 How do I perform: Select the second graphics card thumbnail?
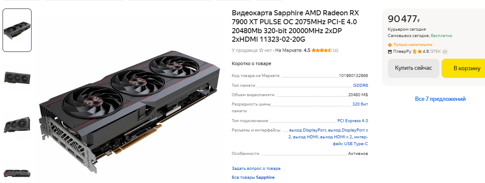17,77
